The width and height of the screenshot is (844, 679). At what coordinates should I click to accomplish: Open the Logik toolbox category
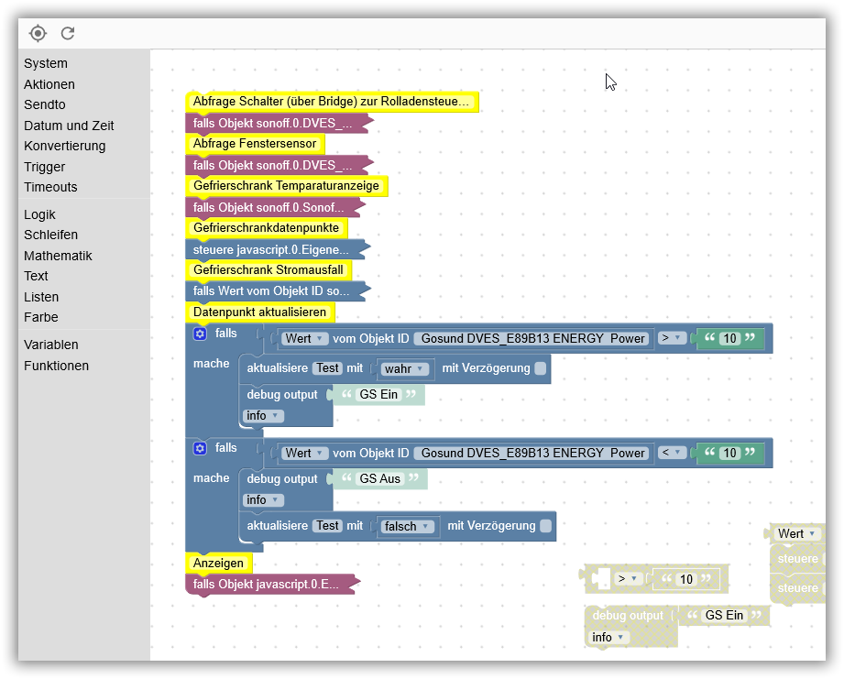(x=39, y=214)
